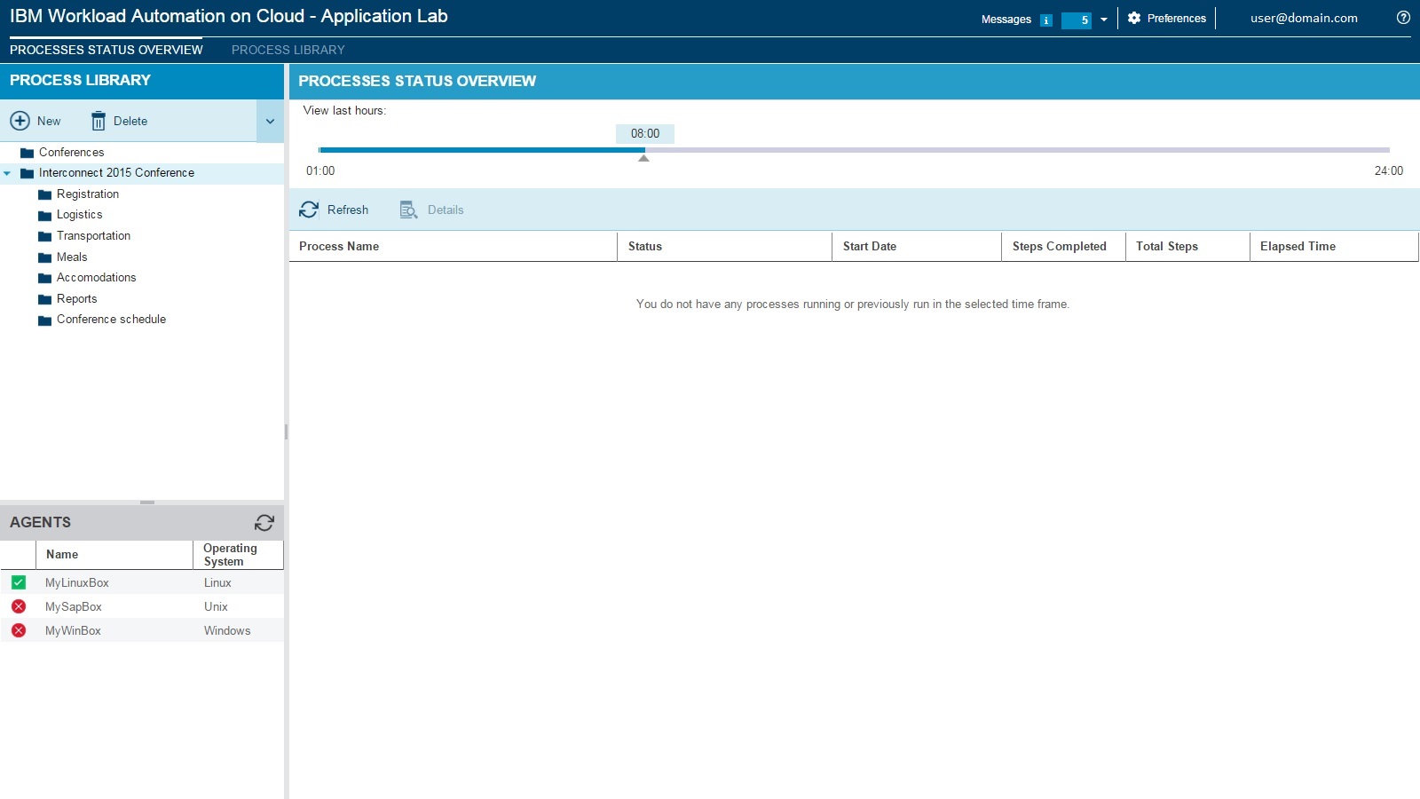The image size is (1420, 799).
Task: Click the Delete trash can icon
Action: [99, 121]
